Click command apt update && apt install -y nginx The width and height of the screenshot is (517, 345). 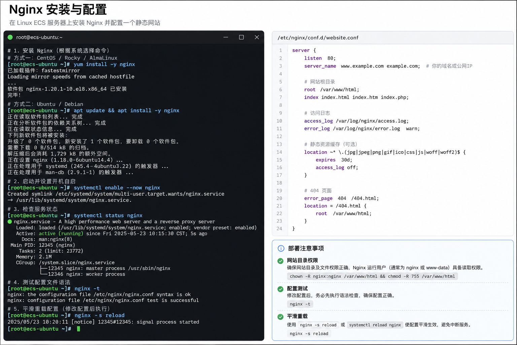(127, 111)
